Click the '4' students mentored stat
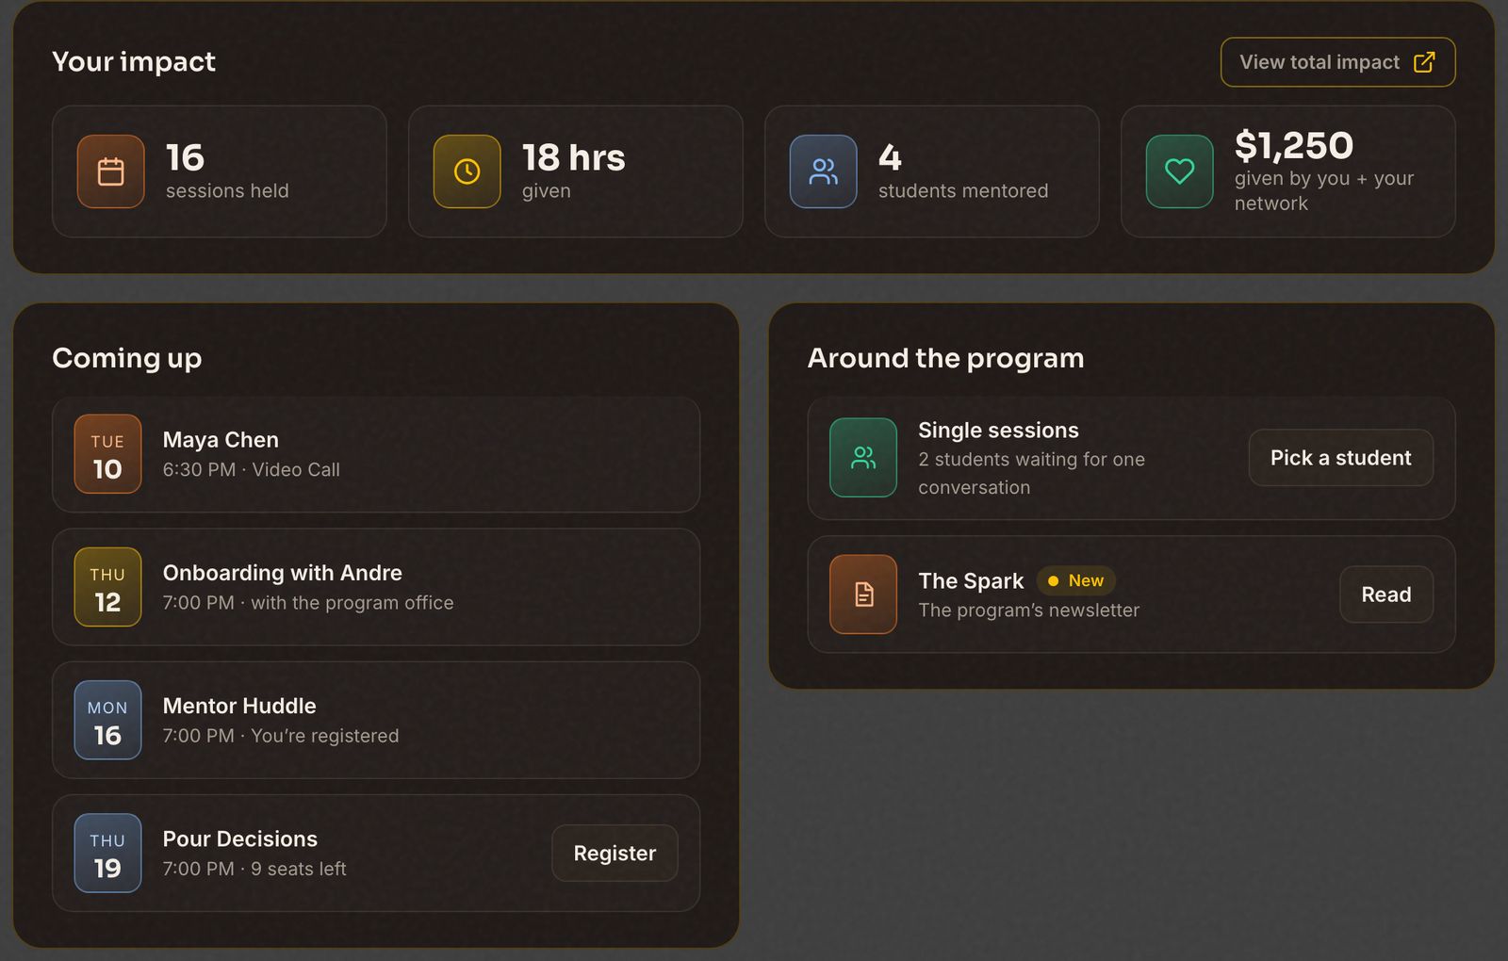1508x961 pixels. [x=890, y=157]
